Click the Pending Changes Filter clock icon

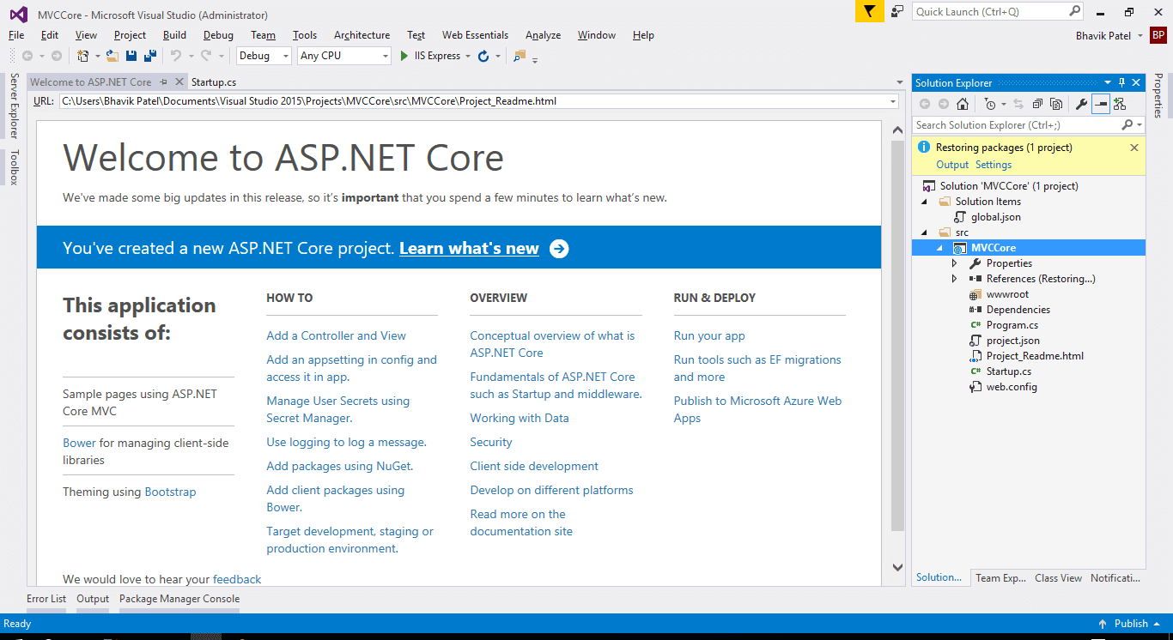point(990,104)
